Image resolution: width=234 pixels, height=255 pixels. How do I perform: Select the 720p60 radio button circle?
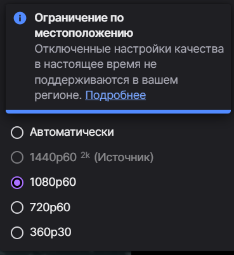[x=17, y=207]
